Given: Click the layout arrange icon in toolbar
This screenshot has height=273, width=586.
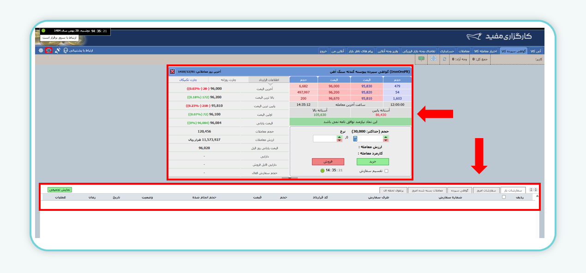Looking at the screenshot, I should coord(433,59).
